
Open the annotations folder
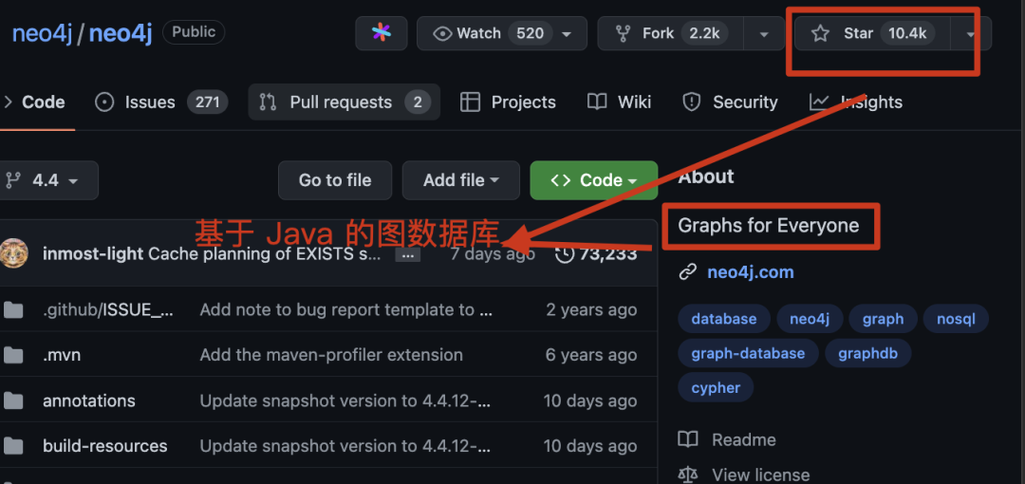[89, 400]
